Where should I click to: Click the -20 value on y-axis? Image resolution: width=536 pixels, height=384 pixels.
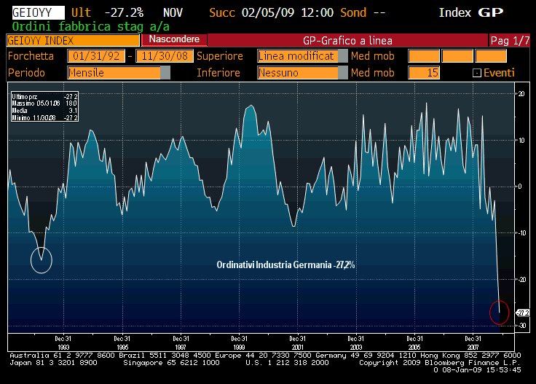coord(521,279)
